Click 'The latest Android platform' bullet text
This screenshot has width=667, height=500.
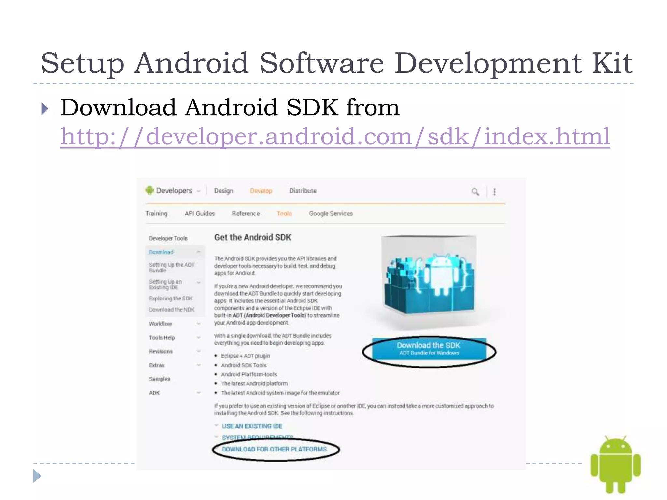point(254,384)
